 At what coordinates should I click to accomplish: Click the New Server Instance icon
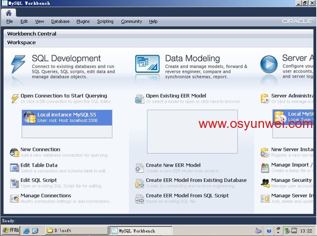(x=265, y=153)
